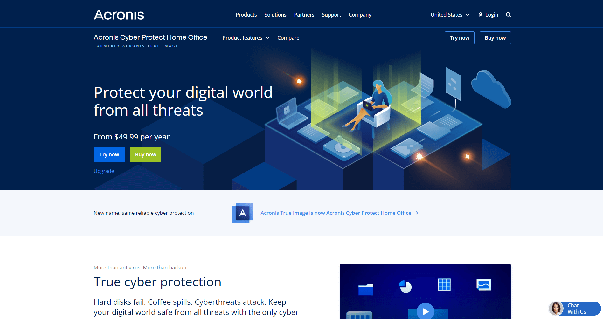Click the product video thumbnail
603x319 pixels.
pyautogui.click(x=425, y=291)
